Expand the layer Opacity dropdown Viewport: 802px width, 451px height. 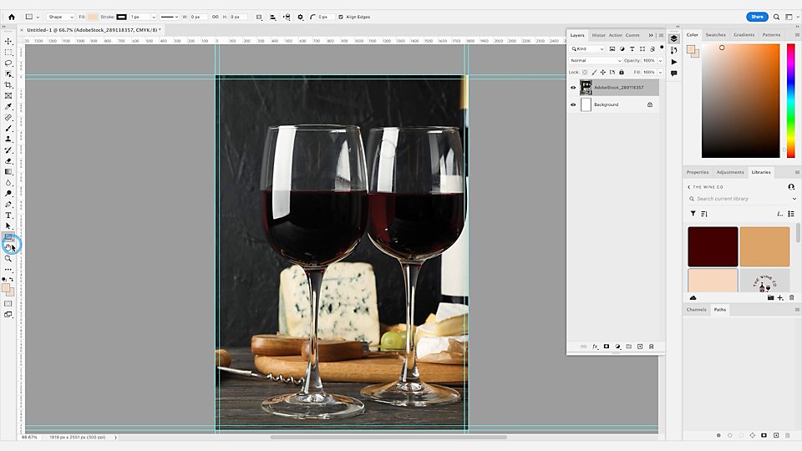point(660,60)
